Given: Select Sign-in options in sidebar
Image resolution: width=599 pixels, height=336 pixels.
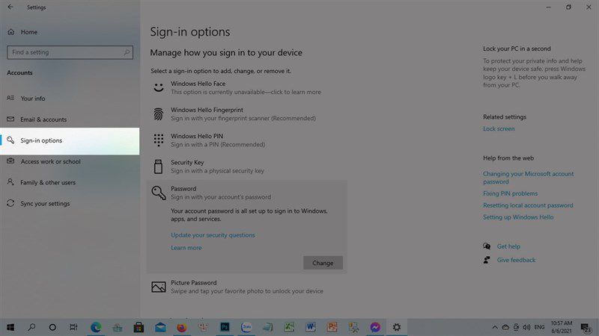Looking at the screenshot, I should click(x=70, y=140).
